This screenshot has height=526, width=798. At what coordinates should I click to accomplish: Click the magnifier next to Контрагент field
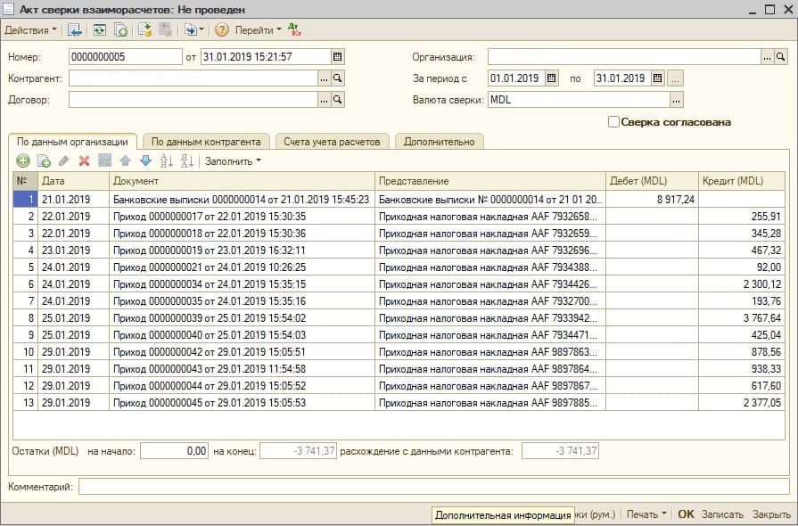coord(337,78)
